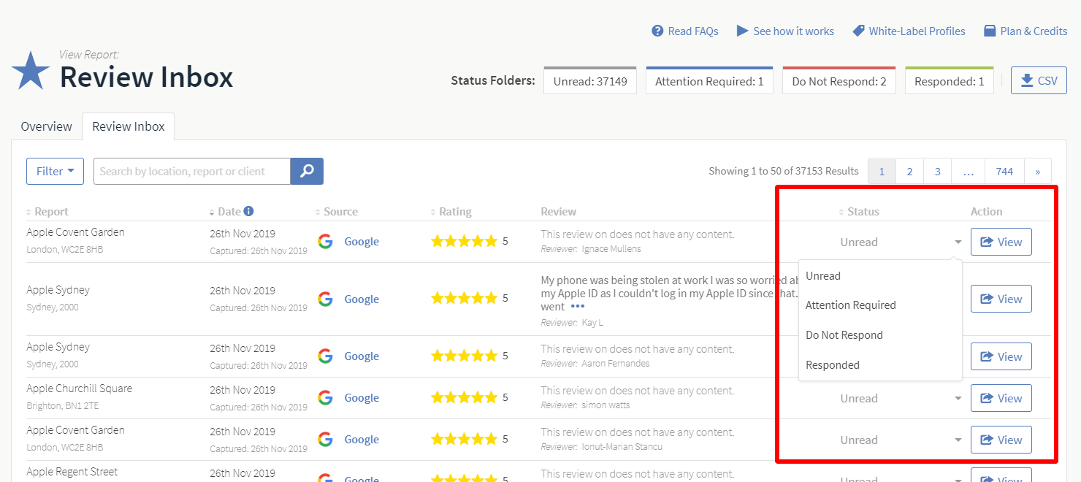This screenshot has height=482, width=1081.
Task: Open Plan & Credits
Action: click(x=1025, y=31)
